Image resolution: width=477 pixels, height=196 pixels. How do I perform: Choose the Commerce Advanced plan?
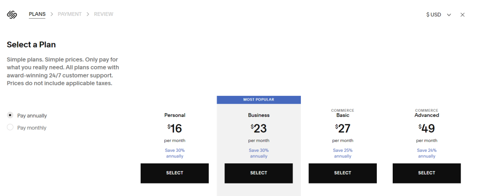click(427, 173)
